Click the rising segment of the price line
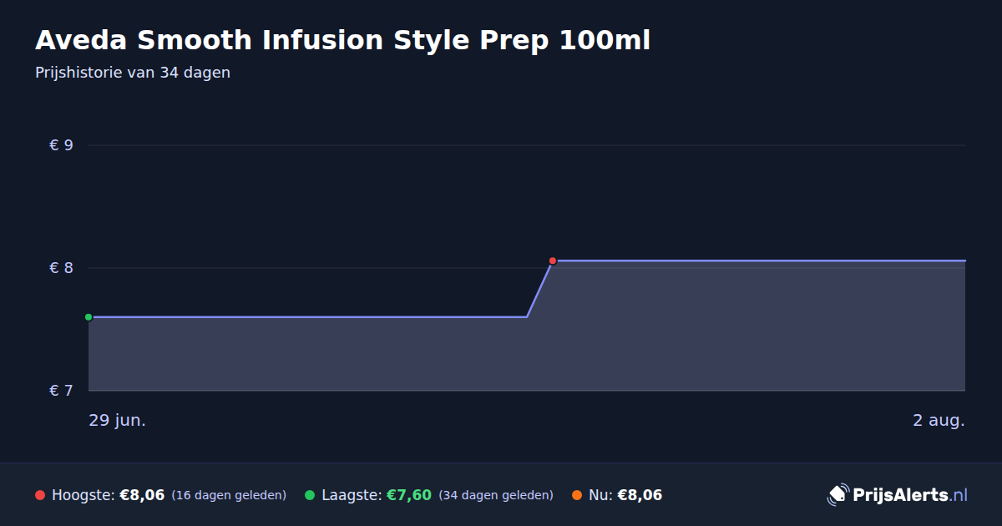The width and height of the screenshot is (1002, 526). tap(539, 289)
